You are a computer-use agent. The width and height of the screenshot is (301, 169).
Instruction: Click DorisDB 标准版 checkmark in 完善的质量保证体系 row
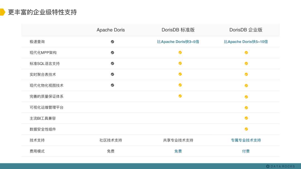click(180, 96)
